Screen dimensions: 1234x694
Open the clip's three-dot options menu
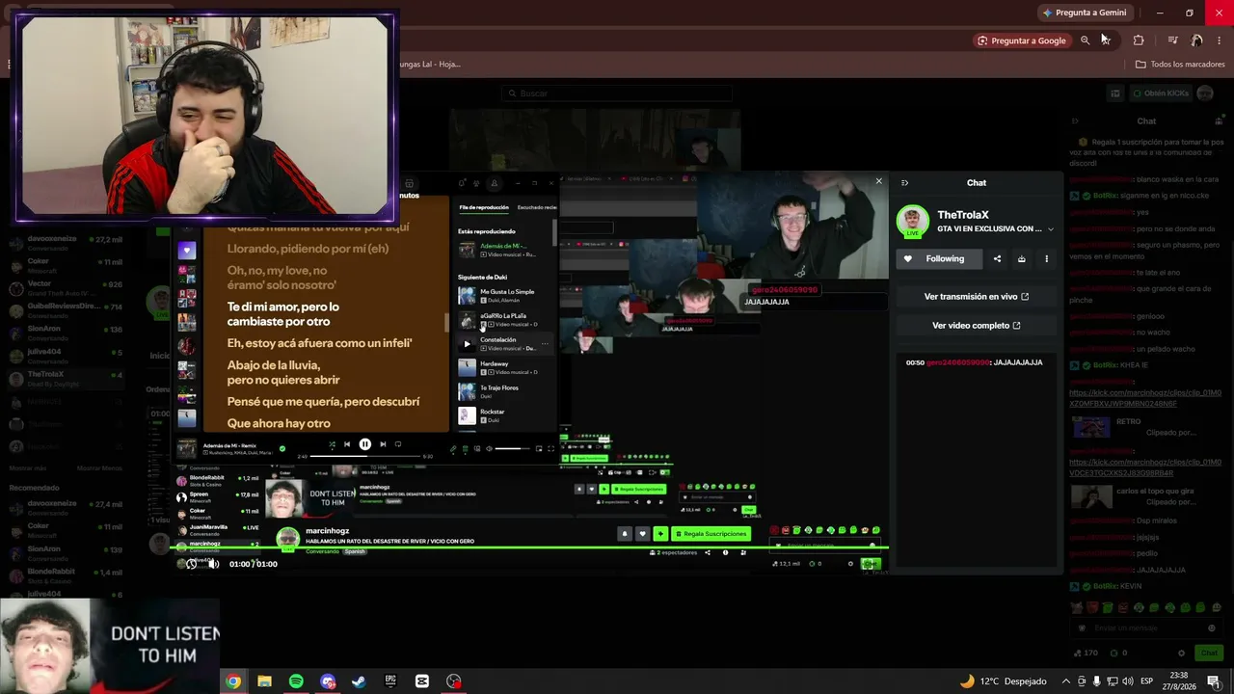(1046, 258)
